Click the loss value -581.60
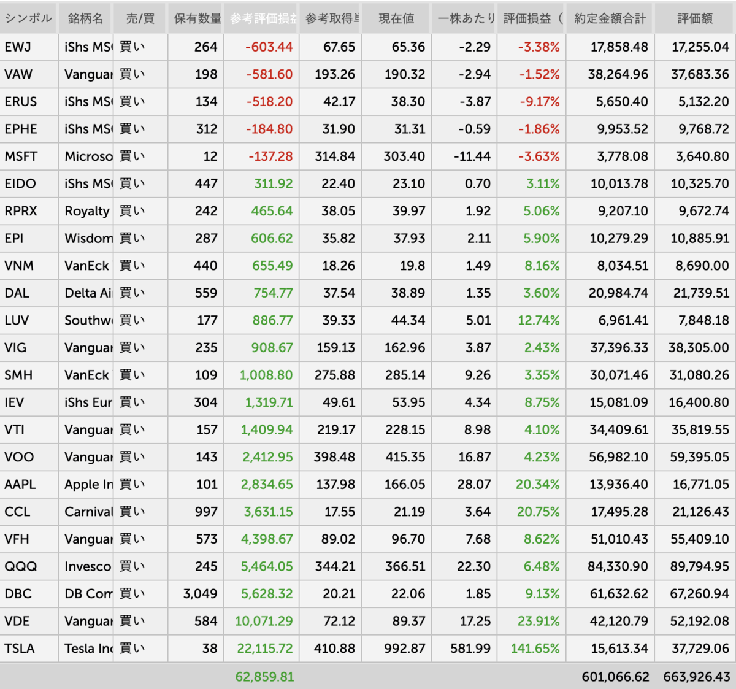736x689 pixels. click(269, 74)
